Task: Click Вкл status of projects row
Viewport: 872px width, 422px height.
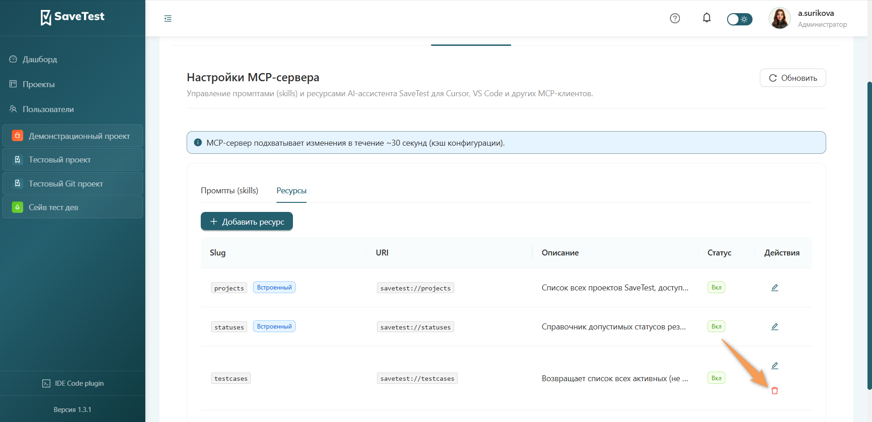Action: pos(716,287)
